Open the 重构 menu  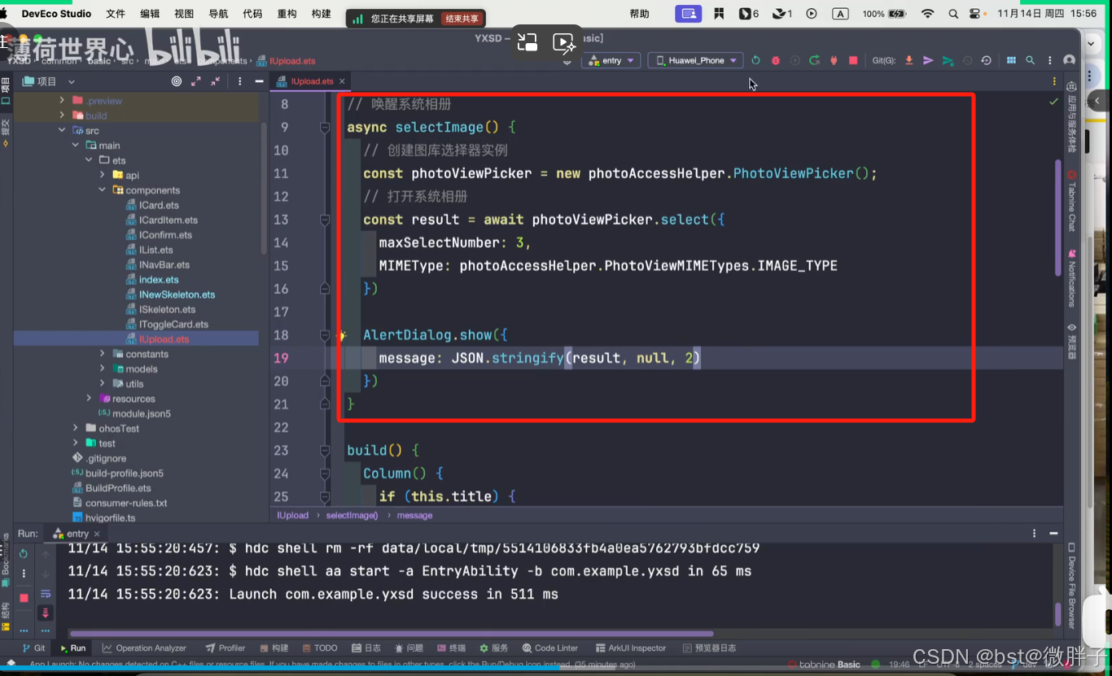pos(287,14)
